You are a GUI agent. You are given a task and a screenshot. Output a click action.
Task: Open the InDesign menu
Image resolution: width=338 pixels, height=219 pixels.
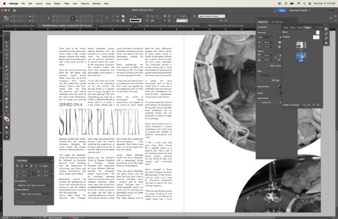pos(14,4)
